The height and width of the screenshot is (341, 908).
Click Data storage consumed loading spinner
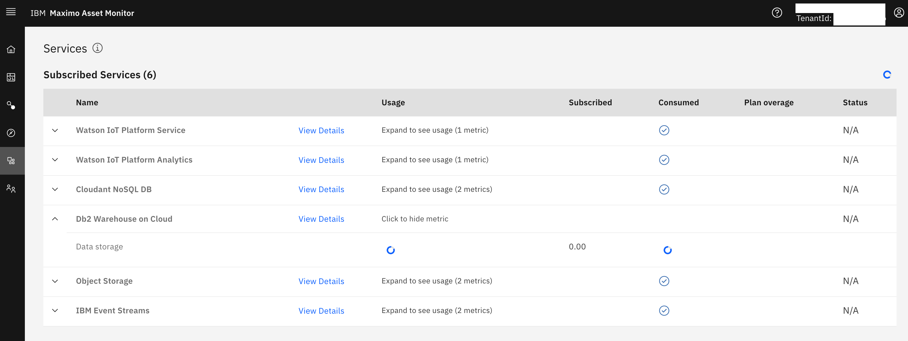[667, 250]
